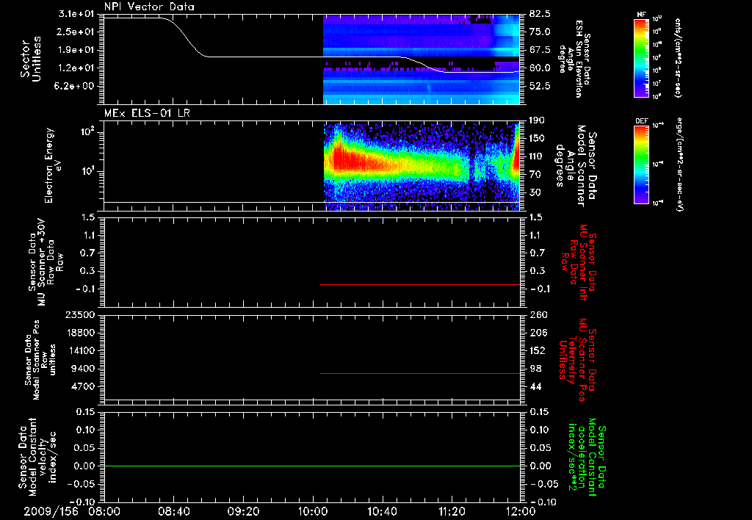The image size is (752, 520).
Task: Click the 44 telemetry tick label
Action: click(x=535, y=386)
